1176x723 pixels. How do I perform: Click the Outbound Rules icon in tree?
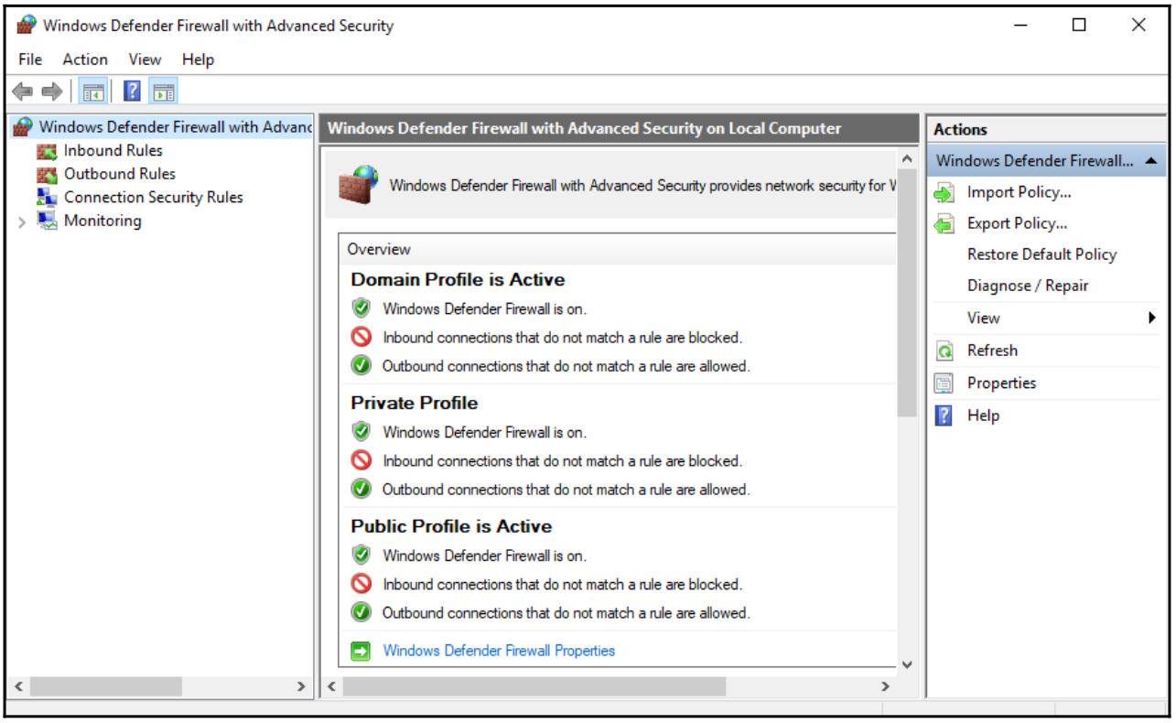tap(47, 174)
